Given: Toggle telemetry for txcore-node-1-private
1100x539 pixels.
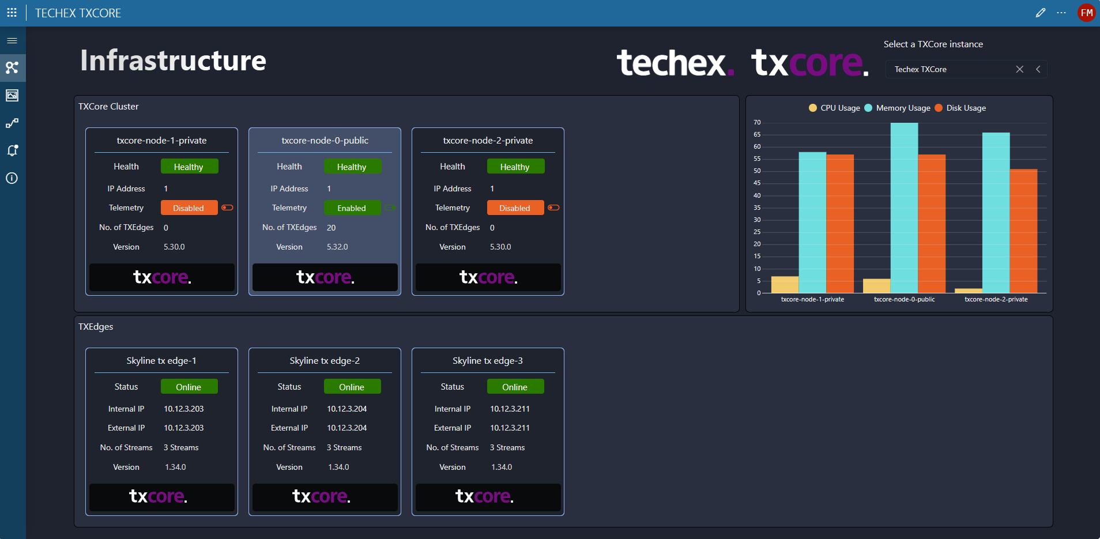Looking at the screenshot, I should click(x=227, y=208).
